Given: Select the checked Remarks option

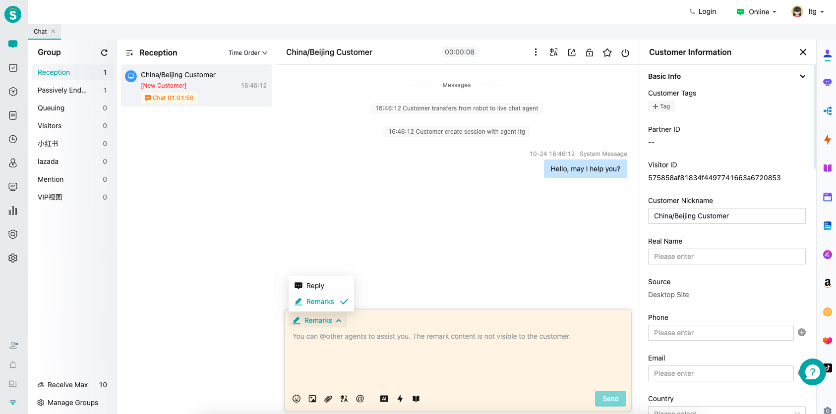Looking at the screenshot, I should 320,302.
